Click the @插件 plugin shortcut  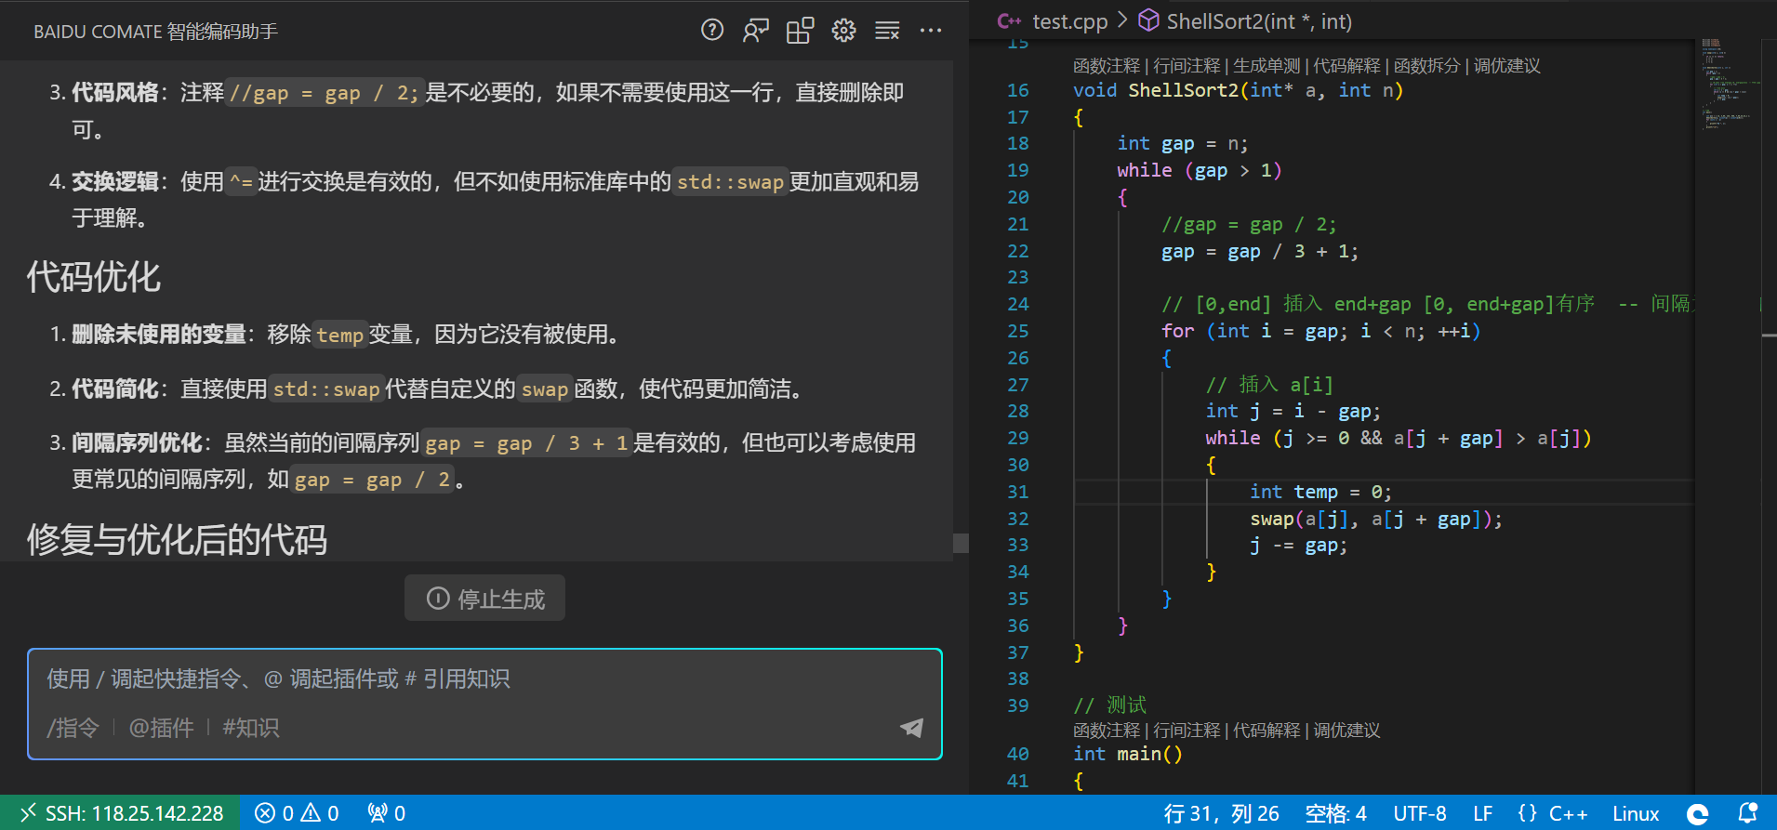pyautogui.click(x=161, y=728)
